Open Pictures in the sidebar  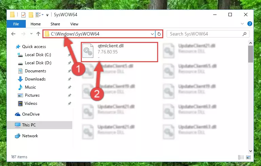pyautogui.click(x=32, y=95)
